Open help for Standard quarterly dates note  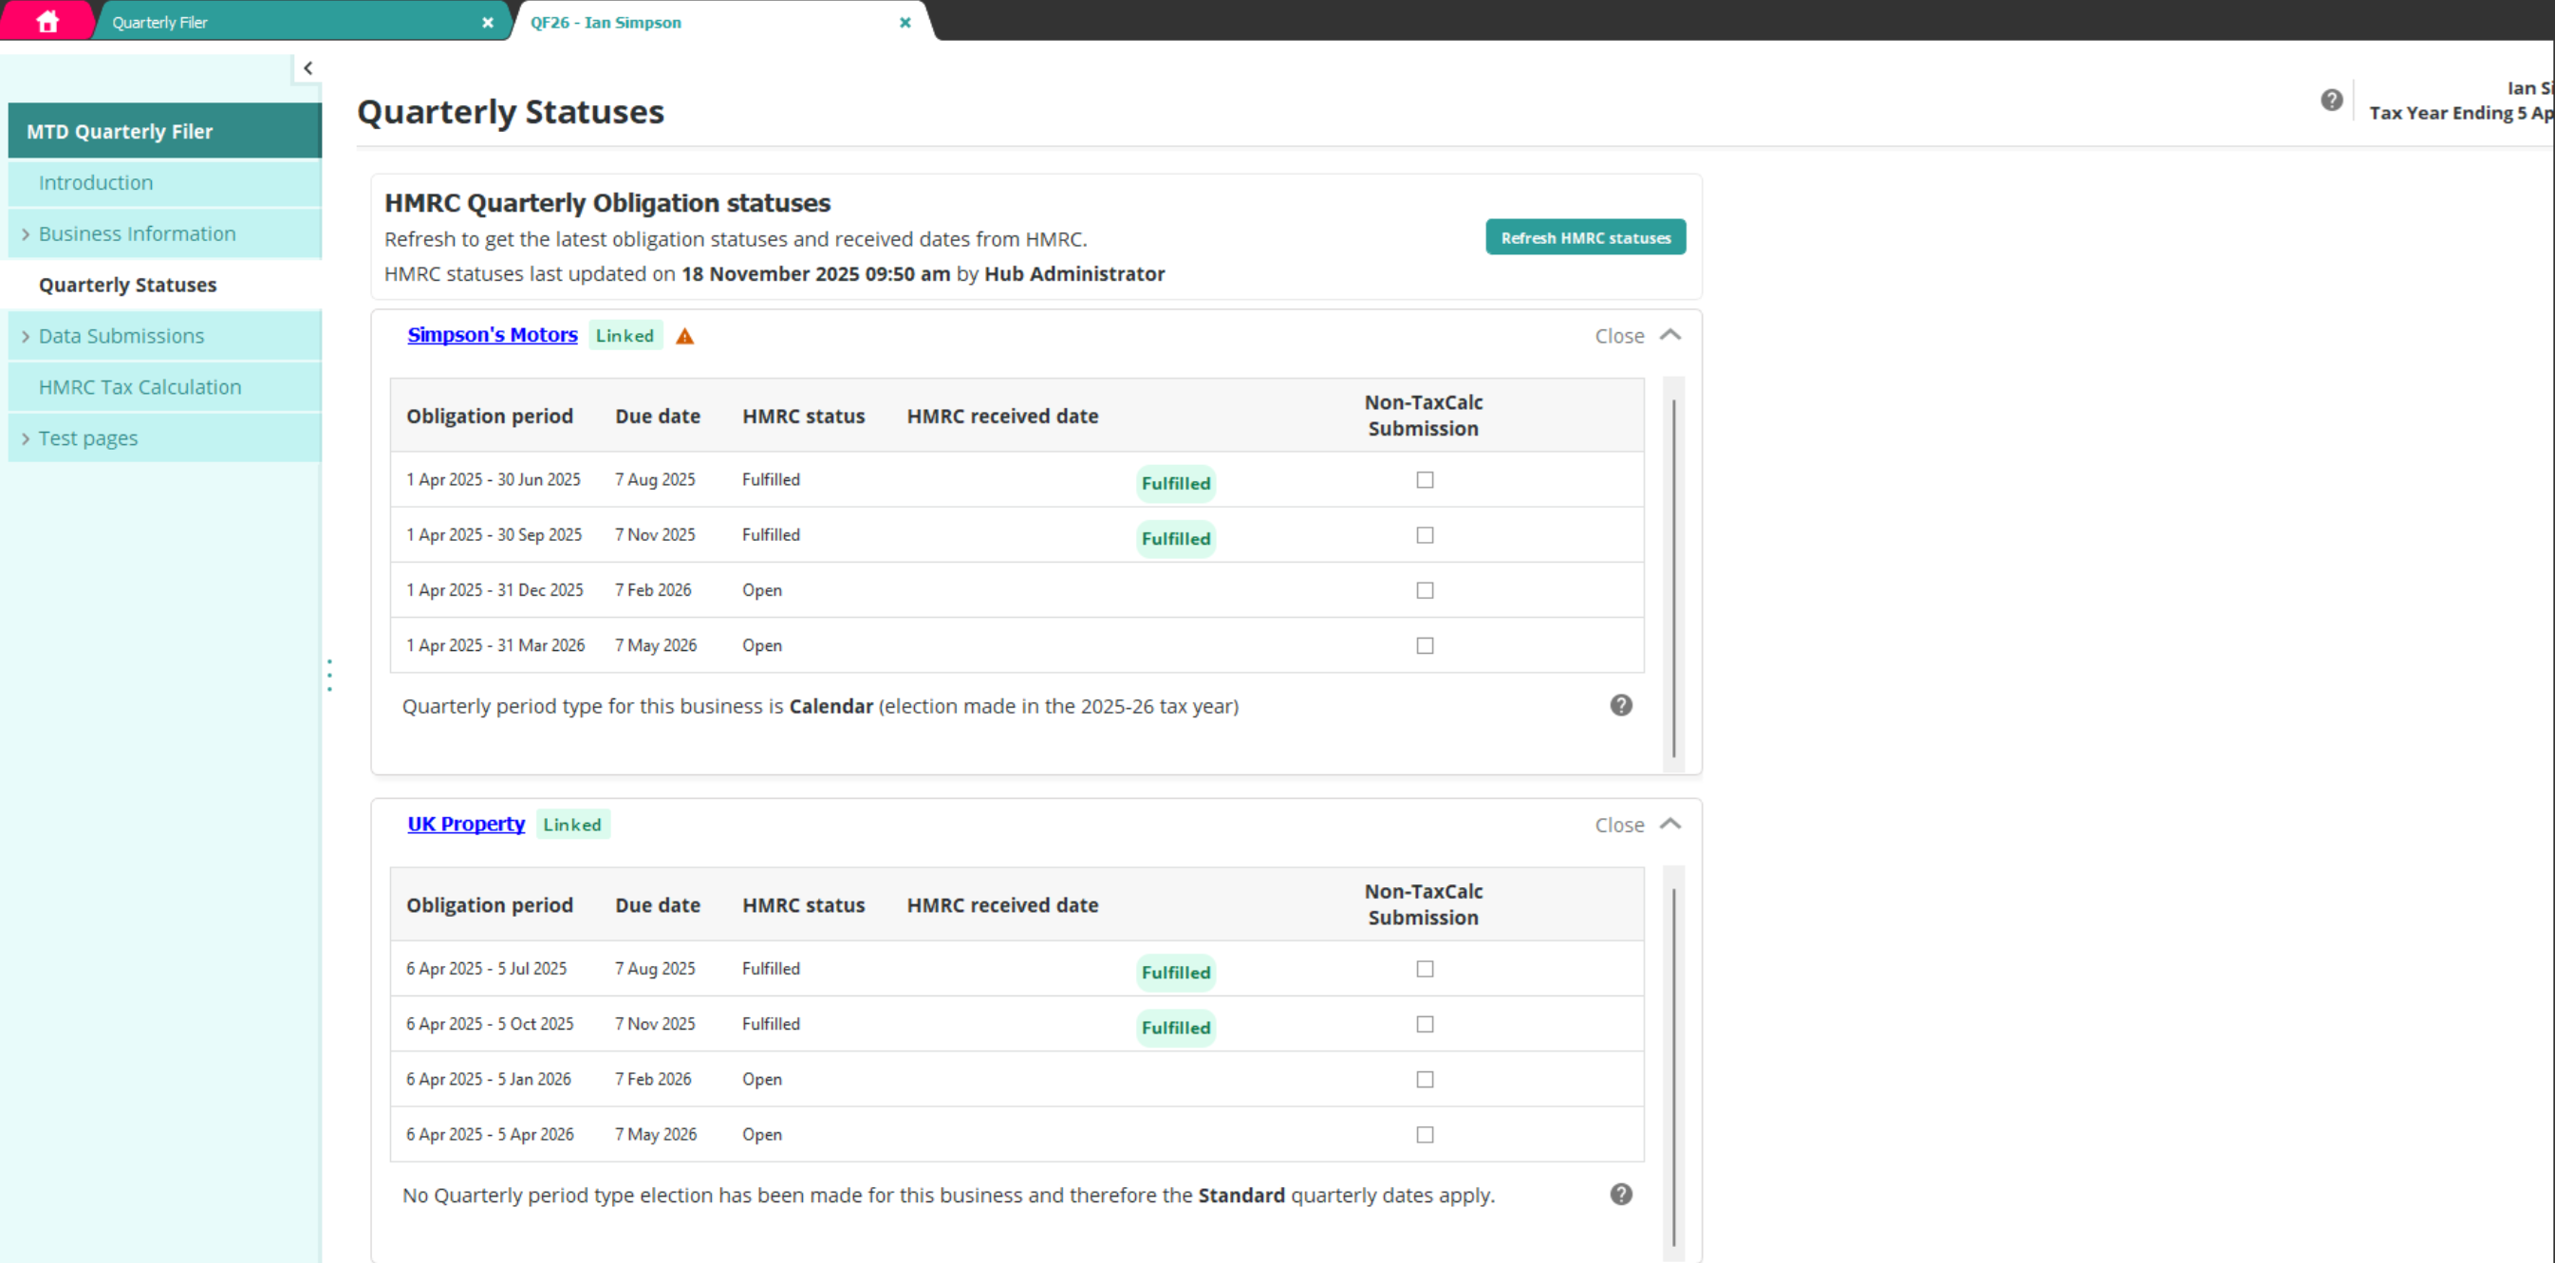(1621, 1194)
